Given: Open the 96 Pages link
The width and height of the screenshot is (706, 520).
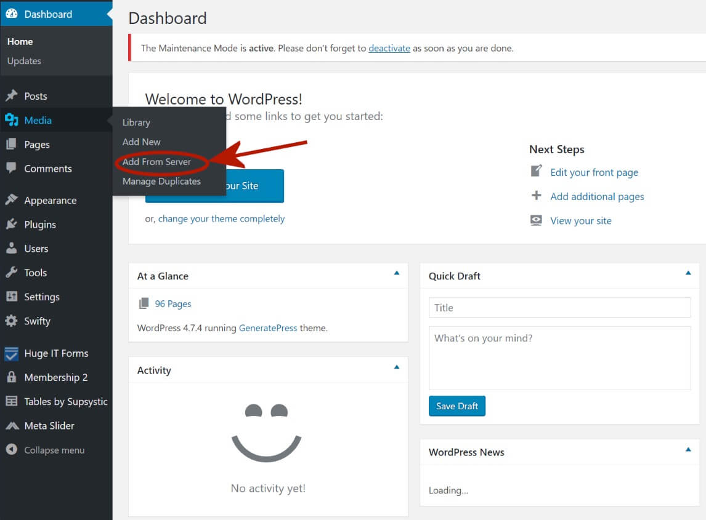Looking at the screenshot, I should pyautogui.click(x=173, y=303).
